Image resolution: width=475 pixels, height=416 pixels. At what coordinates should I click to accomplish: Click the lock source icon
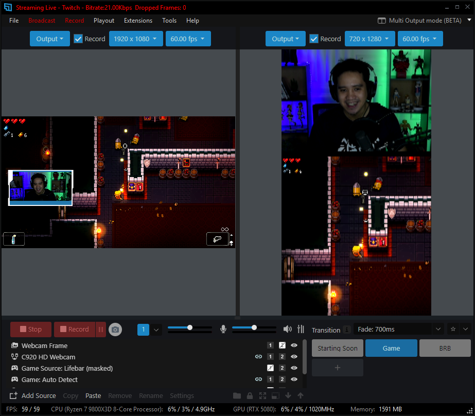[x=250, y=396]
